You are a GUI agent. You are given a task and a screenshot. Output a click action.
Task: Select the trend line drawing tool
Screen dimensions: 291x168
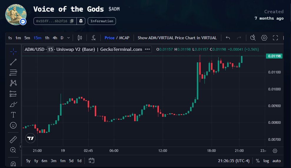(x=13, y=62)
